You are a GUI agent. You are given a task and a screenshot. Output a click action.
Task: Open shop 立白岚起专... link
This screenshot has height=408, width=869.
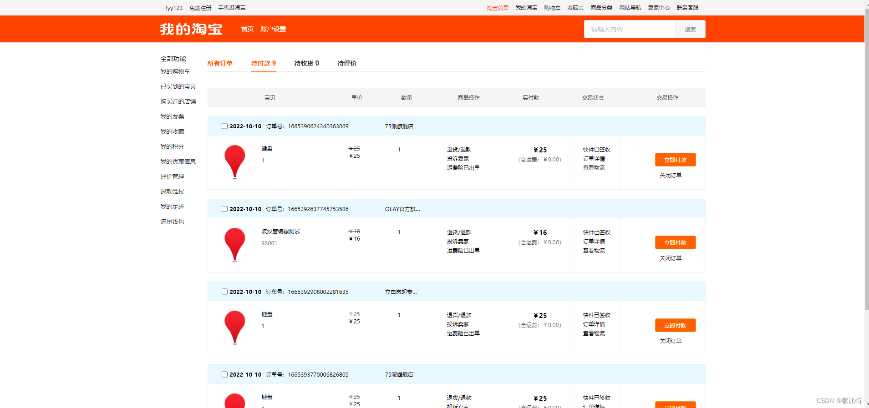coord(401,292)
